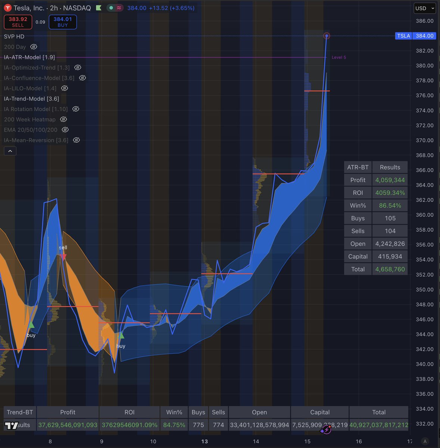The height and width of the screenshot is (448, 440).
Task: Click the pink approximate-data icon in the header
Action: (119, 8)
